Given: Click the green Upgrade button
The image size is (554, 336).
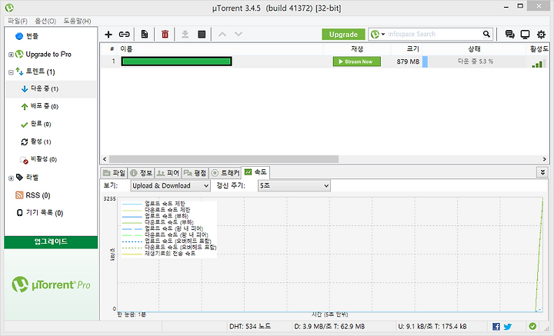Looking at the screenshot, I should (x=343, y=35).
